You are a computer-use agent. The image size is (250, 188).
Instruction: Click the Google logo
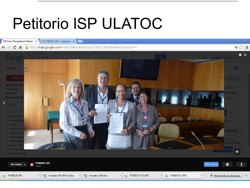point(15,57)
